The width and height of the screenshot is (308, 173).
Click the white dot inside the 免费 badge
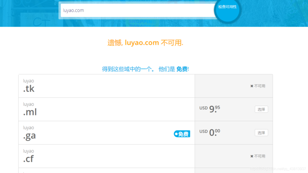[176, 134]
